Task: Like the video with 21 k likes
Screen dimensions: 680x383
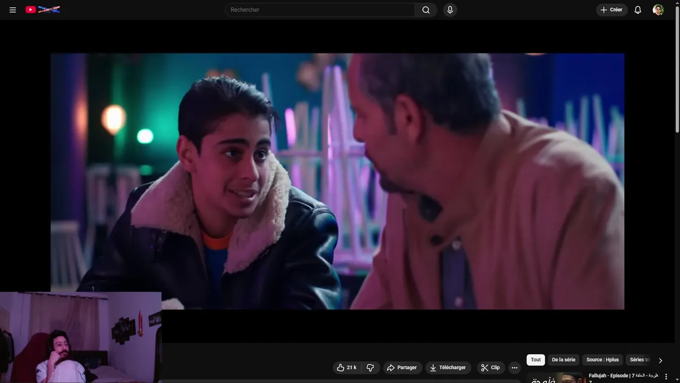Action: point(347,368)
